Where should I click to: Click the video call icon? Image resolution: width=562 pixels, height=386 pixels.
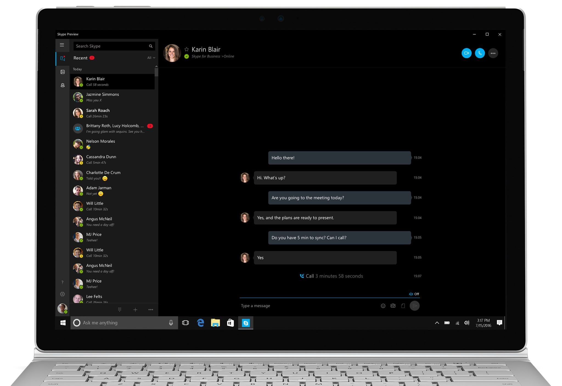(x=466, y=53)
